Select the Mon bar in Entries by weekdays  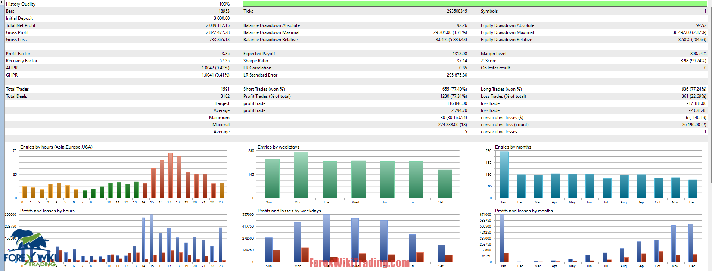click(x=301, y=175)
